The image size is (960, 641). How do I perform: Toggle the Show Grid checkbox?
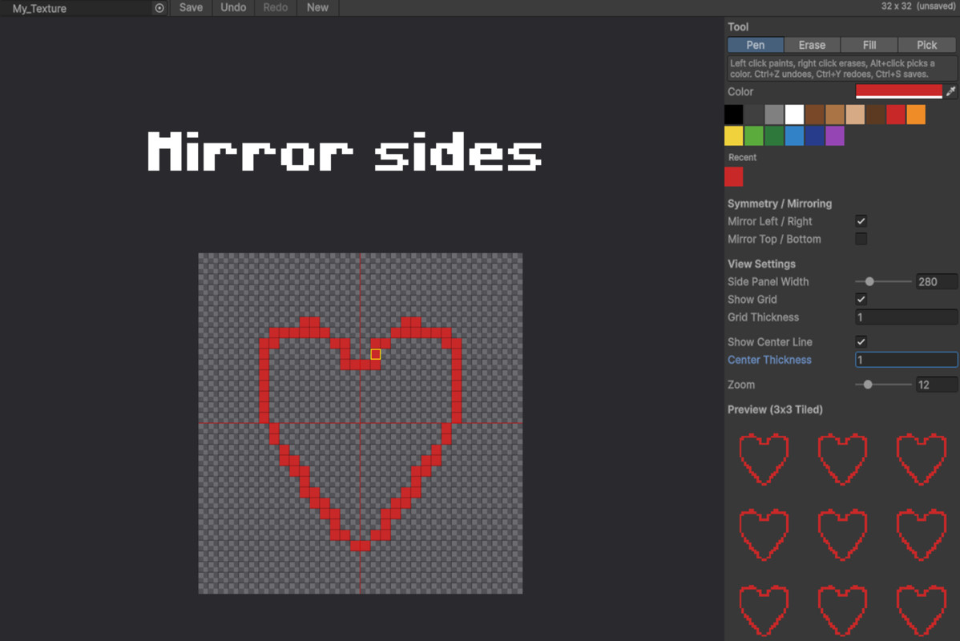[x=861, y=300]
